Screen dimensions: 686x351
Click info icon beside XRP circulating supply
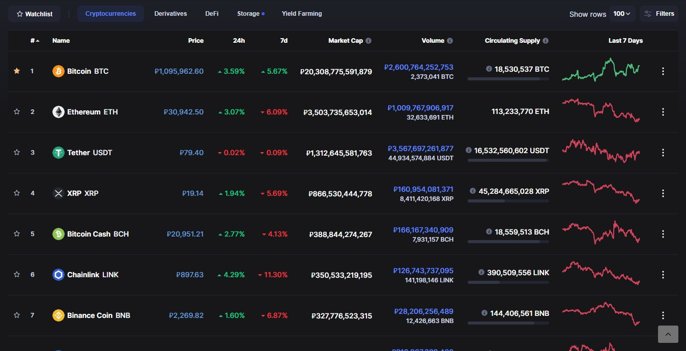click(473, 191)
